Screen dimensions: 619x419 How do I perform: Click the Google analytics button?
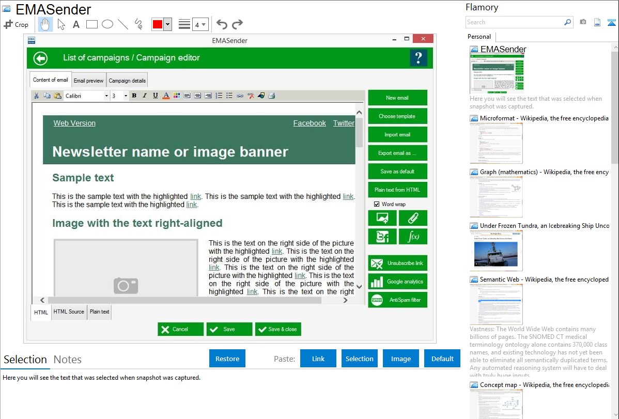397,282
